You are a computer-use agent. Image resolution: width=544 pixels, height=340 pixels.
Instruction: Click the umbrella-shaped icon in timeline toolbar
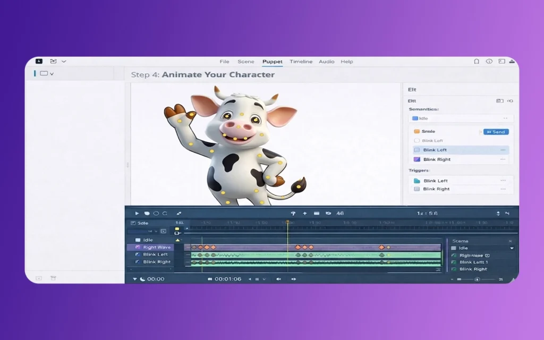[x=293, y=214]
